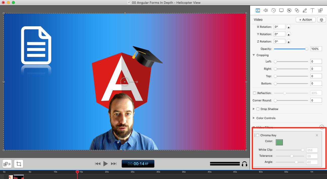Click the Reflection amount slider
This screenshot has height=179, width=327.
tap(291, 93)
